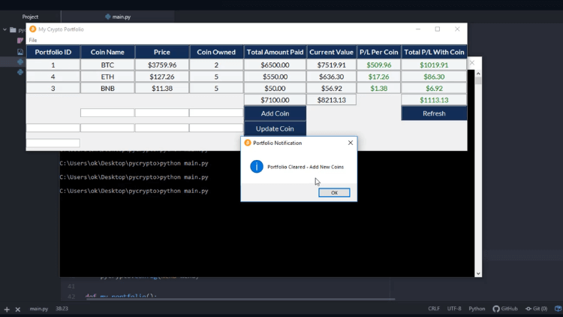Click the $3759.96 price cell

click(x=162, y=65)
